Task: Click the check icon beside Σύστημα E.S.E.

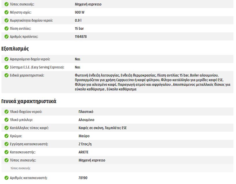Action: click(x=6, y=67)
